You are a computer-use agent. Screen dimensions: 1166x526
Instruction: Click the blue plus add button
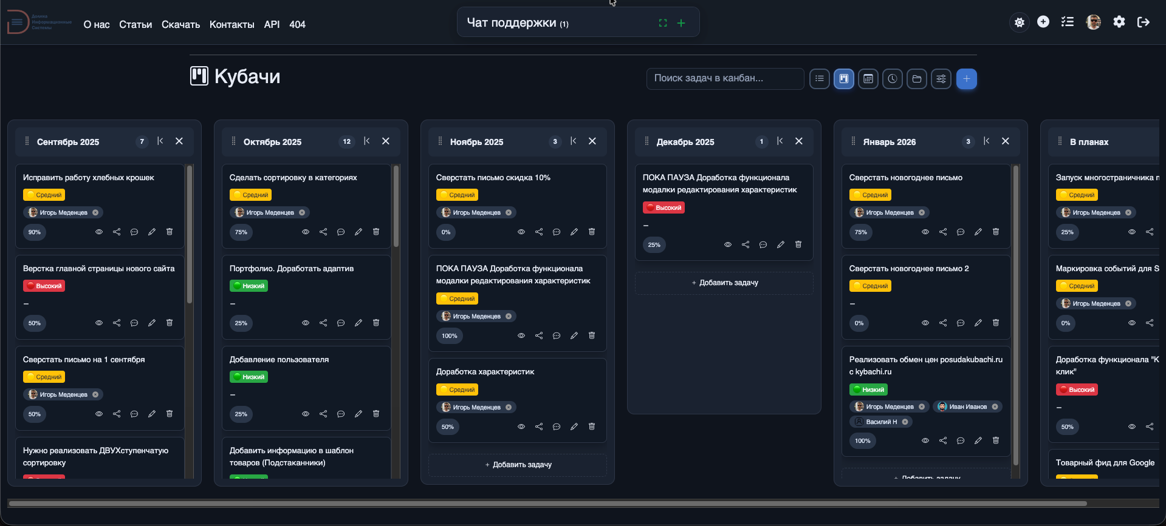967,79
